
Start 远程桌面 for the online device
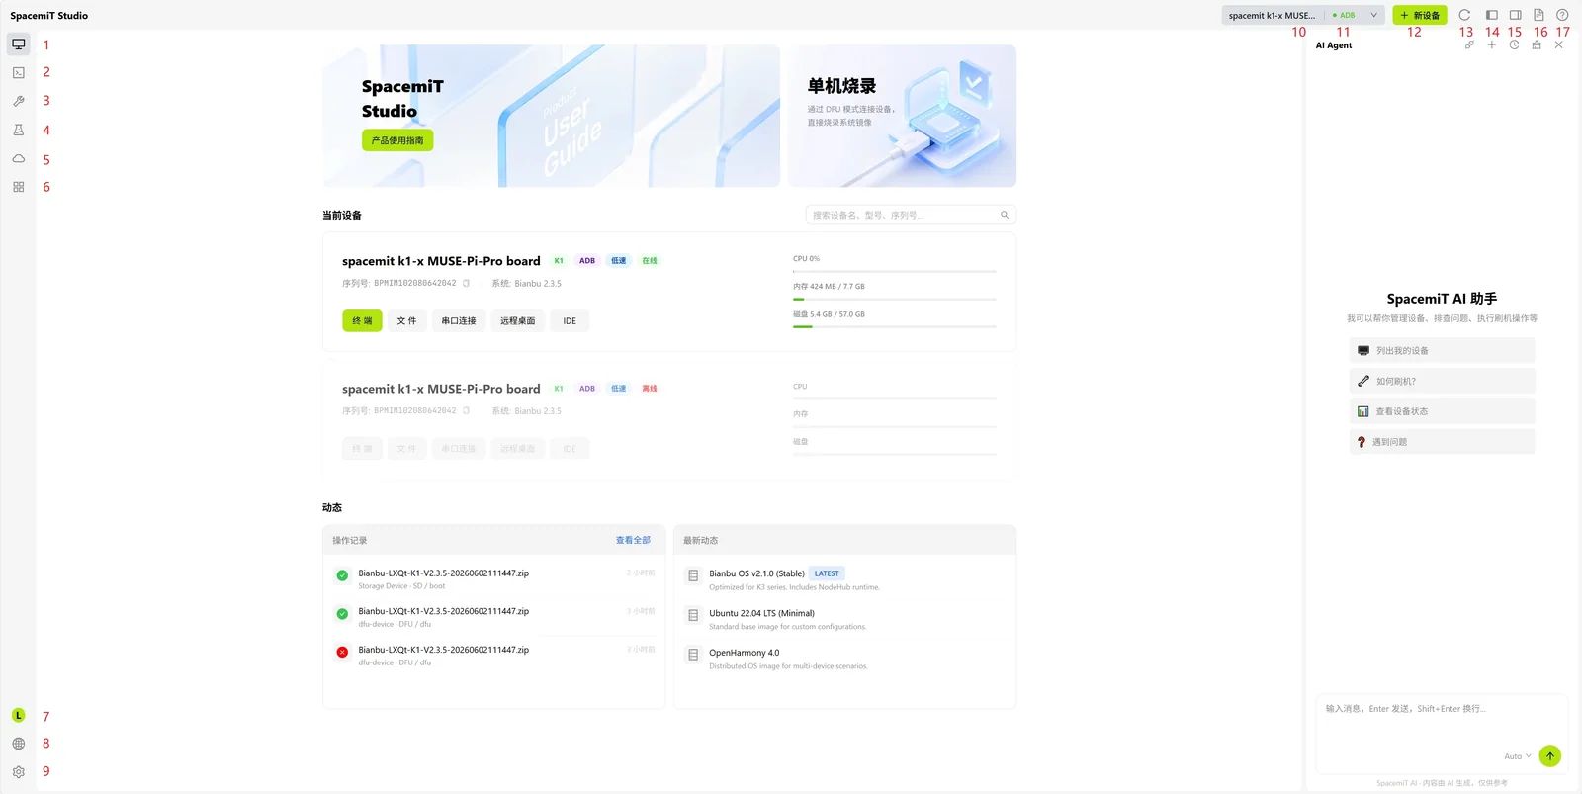click(517, 320)
